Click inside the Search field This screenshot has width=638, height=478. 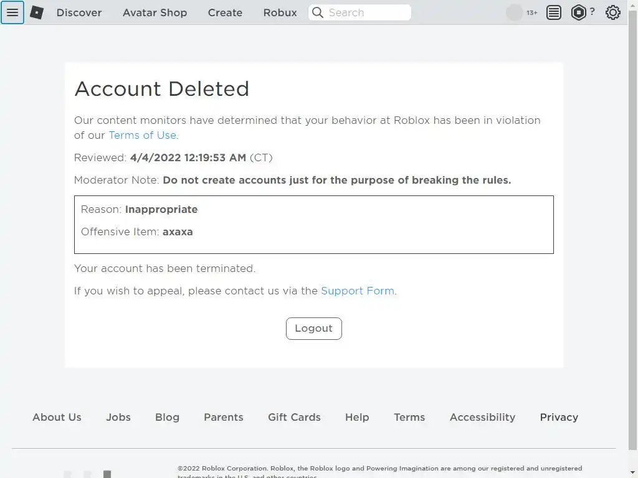pyautogui.click(x=368, y=12)
